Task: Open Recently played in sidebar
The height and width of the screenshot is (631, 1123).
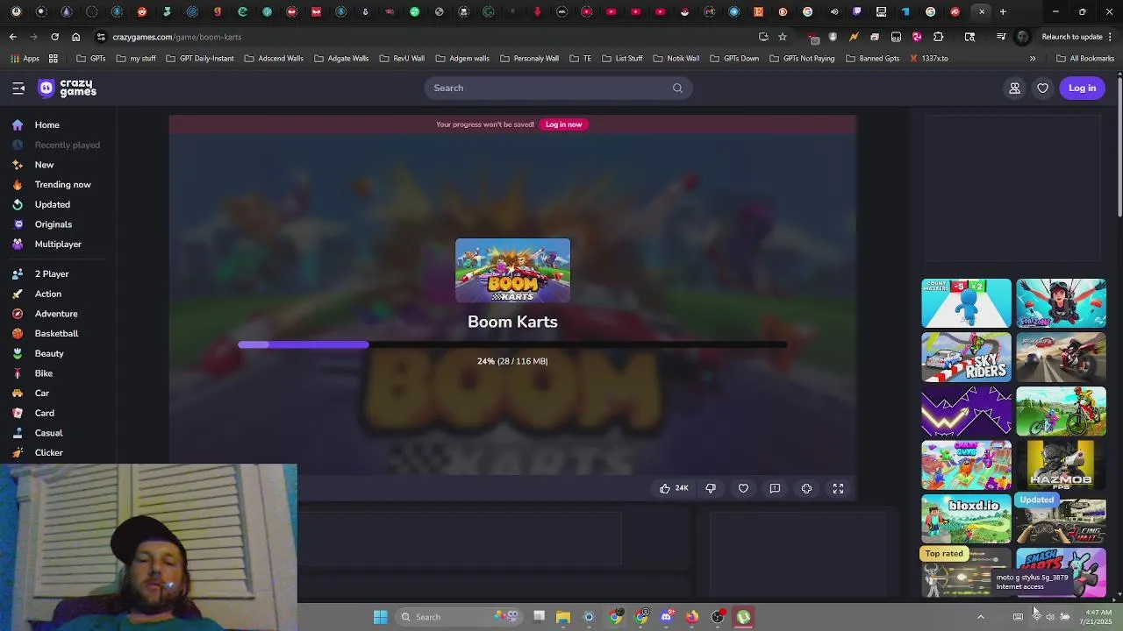Action: [67, 145]
